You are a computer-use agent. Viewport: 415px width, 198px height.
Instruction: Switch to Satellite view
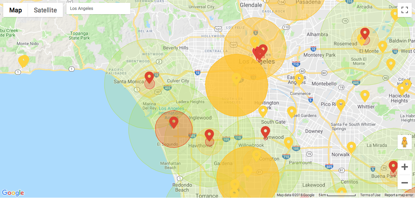[45, 10]
